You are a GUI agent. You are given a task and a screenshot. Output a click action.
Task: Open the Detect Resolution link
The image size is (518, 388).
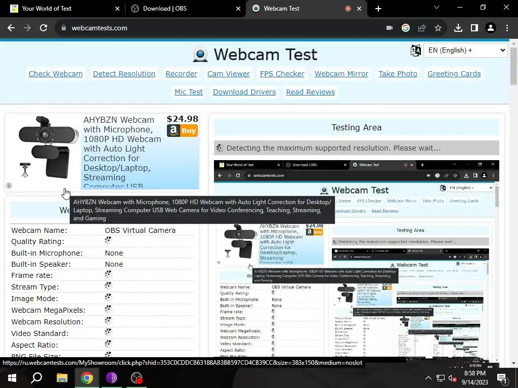click(x=124, y=74)
